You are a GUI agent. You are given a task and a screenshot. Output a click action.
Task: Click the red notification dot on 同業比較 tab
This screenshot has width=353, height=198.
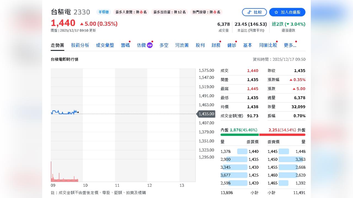click(x=277, y=42)
